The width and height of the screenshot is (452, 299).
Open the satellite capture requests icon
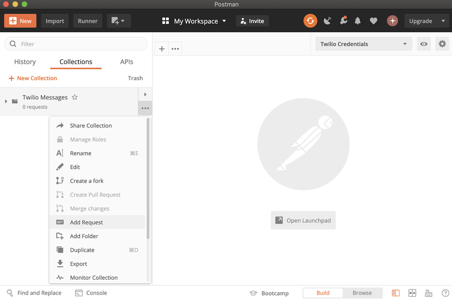328,21
